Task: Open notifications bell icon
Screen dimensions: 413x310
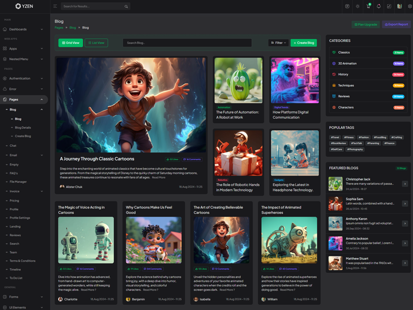Action: (x=378, y=6)
